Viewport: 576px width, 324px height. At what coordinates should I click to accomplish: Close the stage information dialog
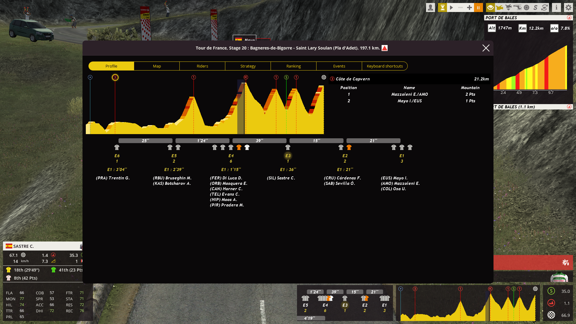click(486, 48)
